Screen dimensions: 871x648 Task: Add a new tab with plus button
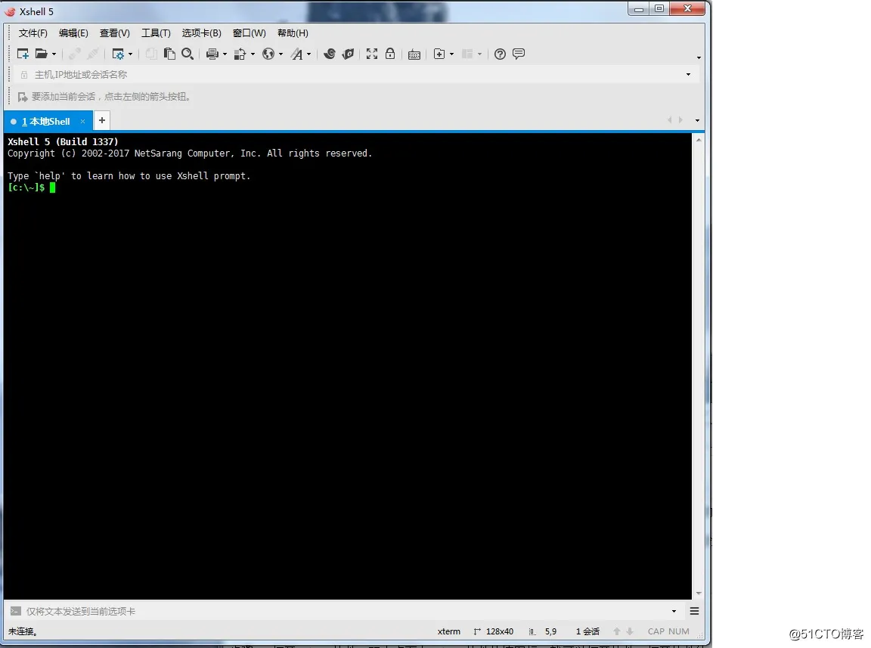102,120
